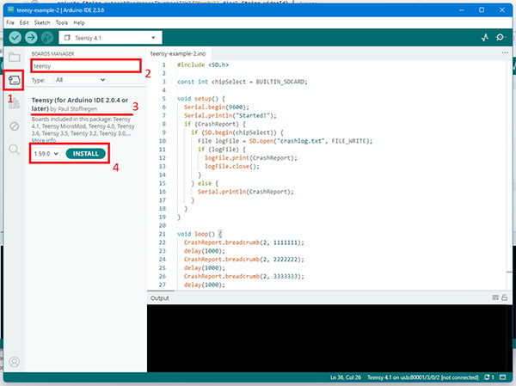This screenshot has width=516, height=386.
Task: Open the Search magnifier in sidebar
Action: tap(14, 150)
